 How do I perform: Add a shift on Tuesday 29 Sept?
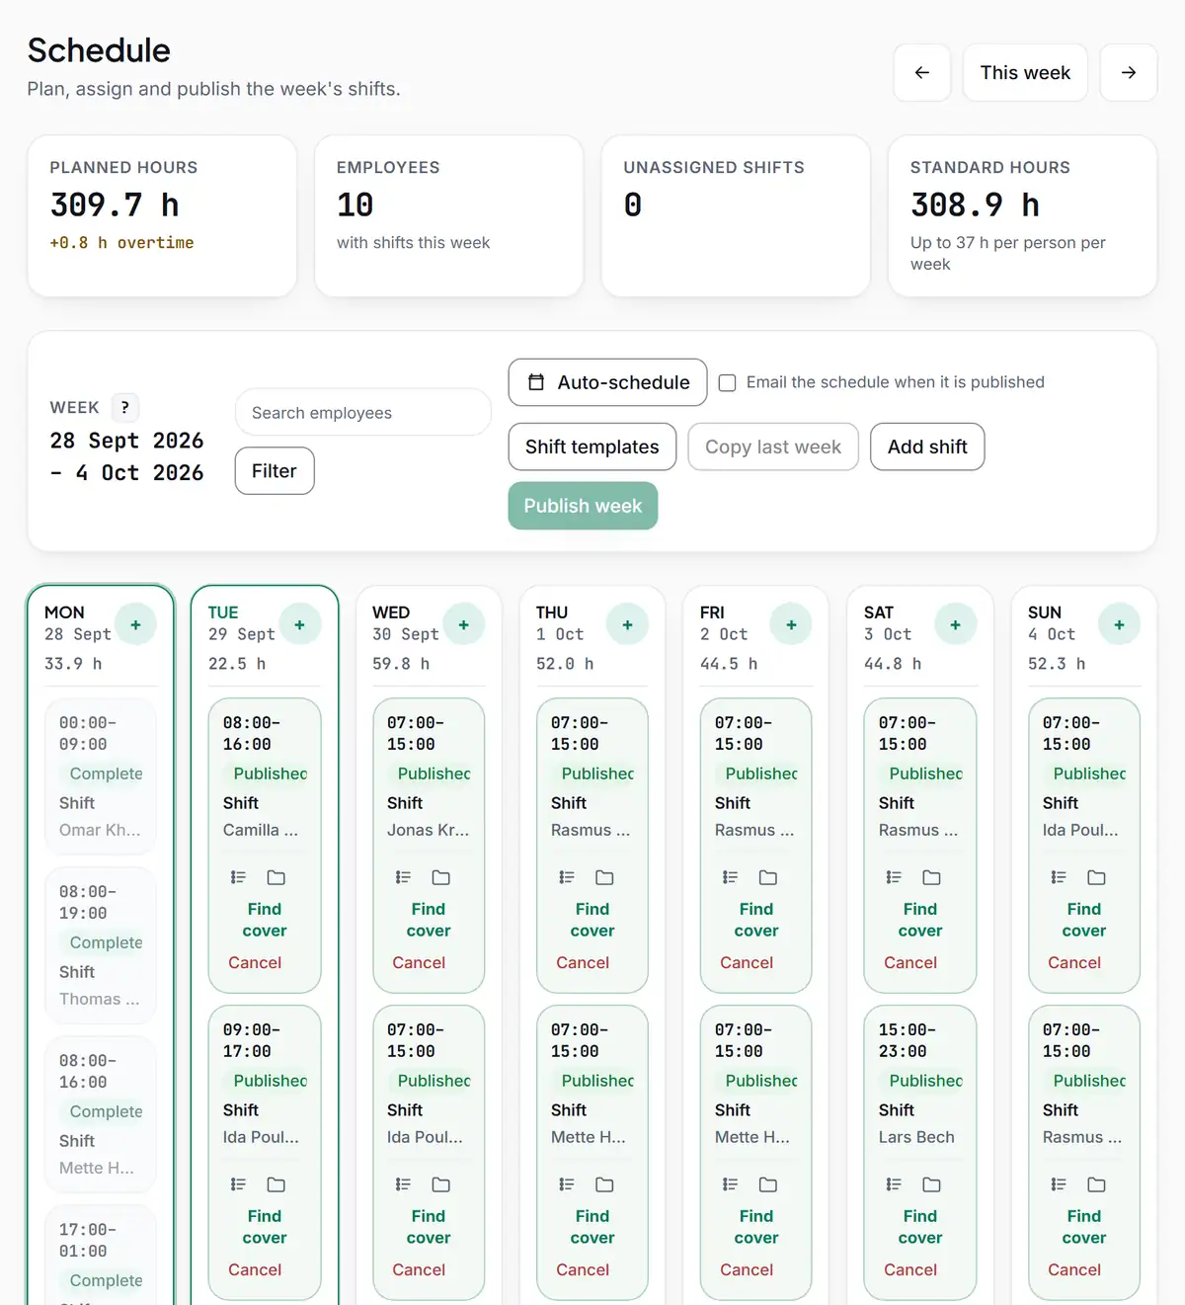point(299,624)
